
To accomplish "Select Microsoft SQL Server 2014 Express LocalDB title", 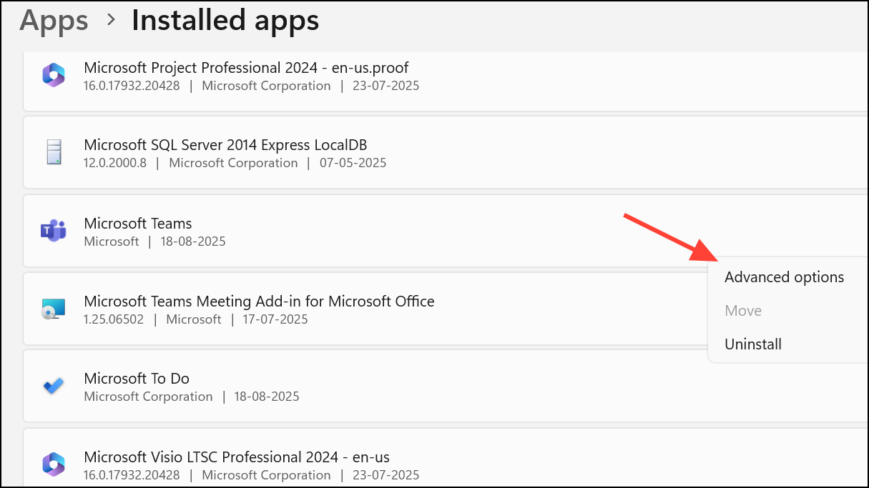I will [225, 145].
